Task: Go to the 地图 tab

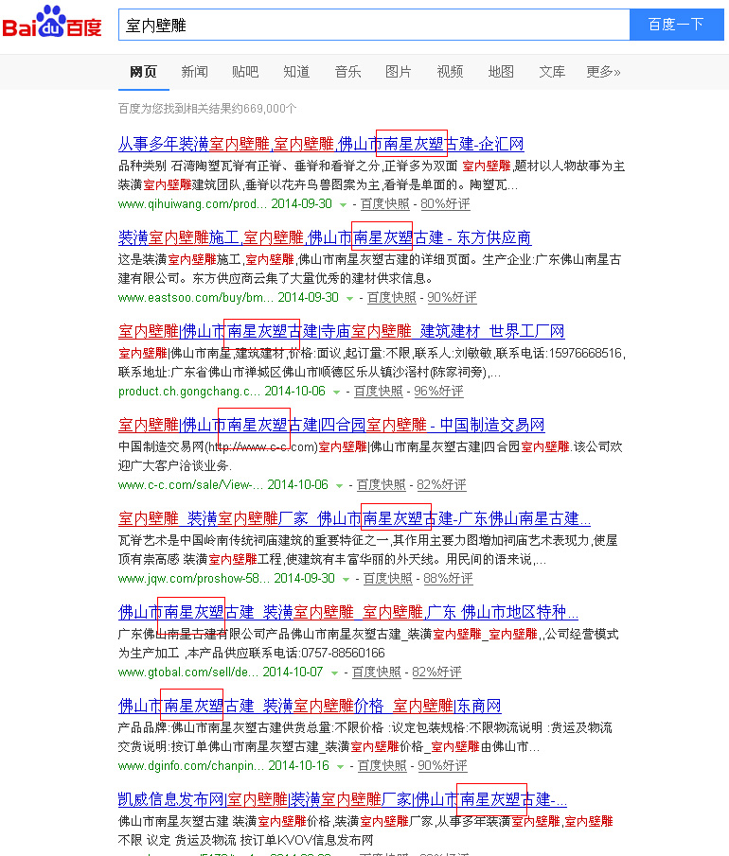Action: pos(501,72)
